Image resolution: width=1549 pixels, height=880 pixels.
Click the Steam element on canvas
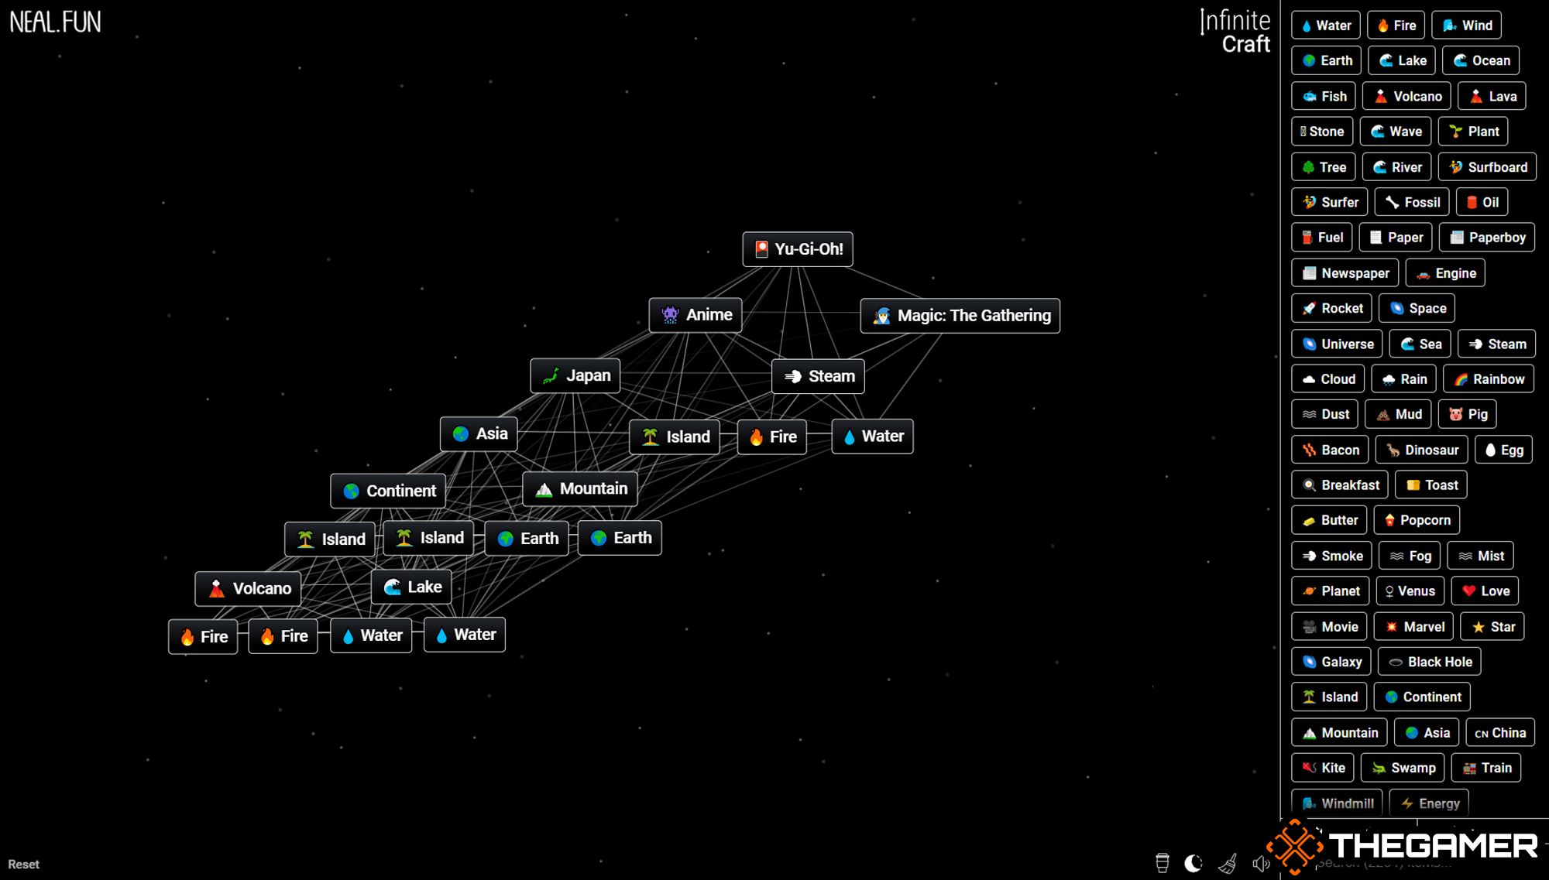818,376
